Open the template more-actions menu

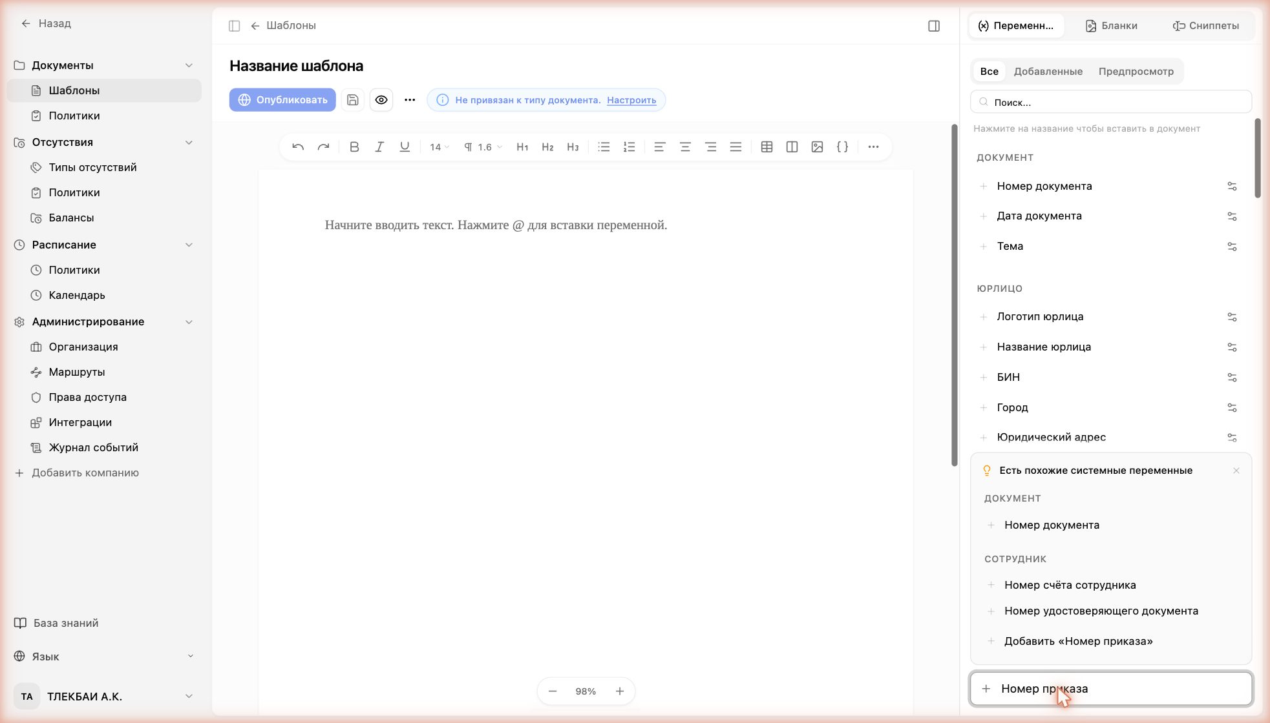pyautogui.click(x=410, y=100)
